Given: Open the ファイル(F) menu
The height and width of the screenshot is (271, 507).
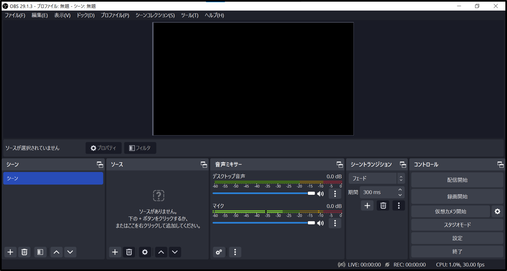Looking at the screenshot, I should pyautogui.click(x=15, y=15).
